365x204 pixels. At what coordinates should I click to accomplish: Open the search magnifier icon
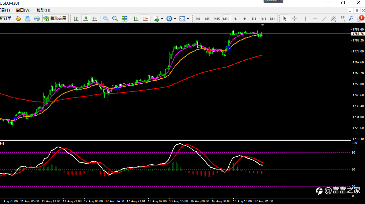pos(351,19)
